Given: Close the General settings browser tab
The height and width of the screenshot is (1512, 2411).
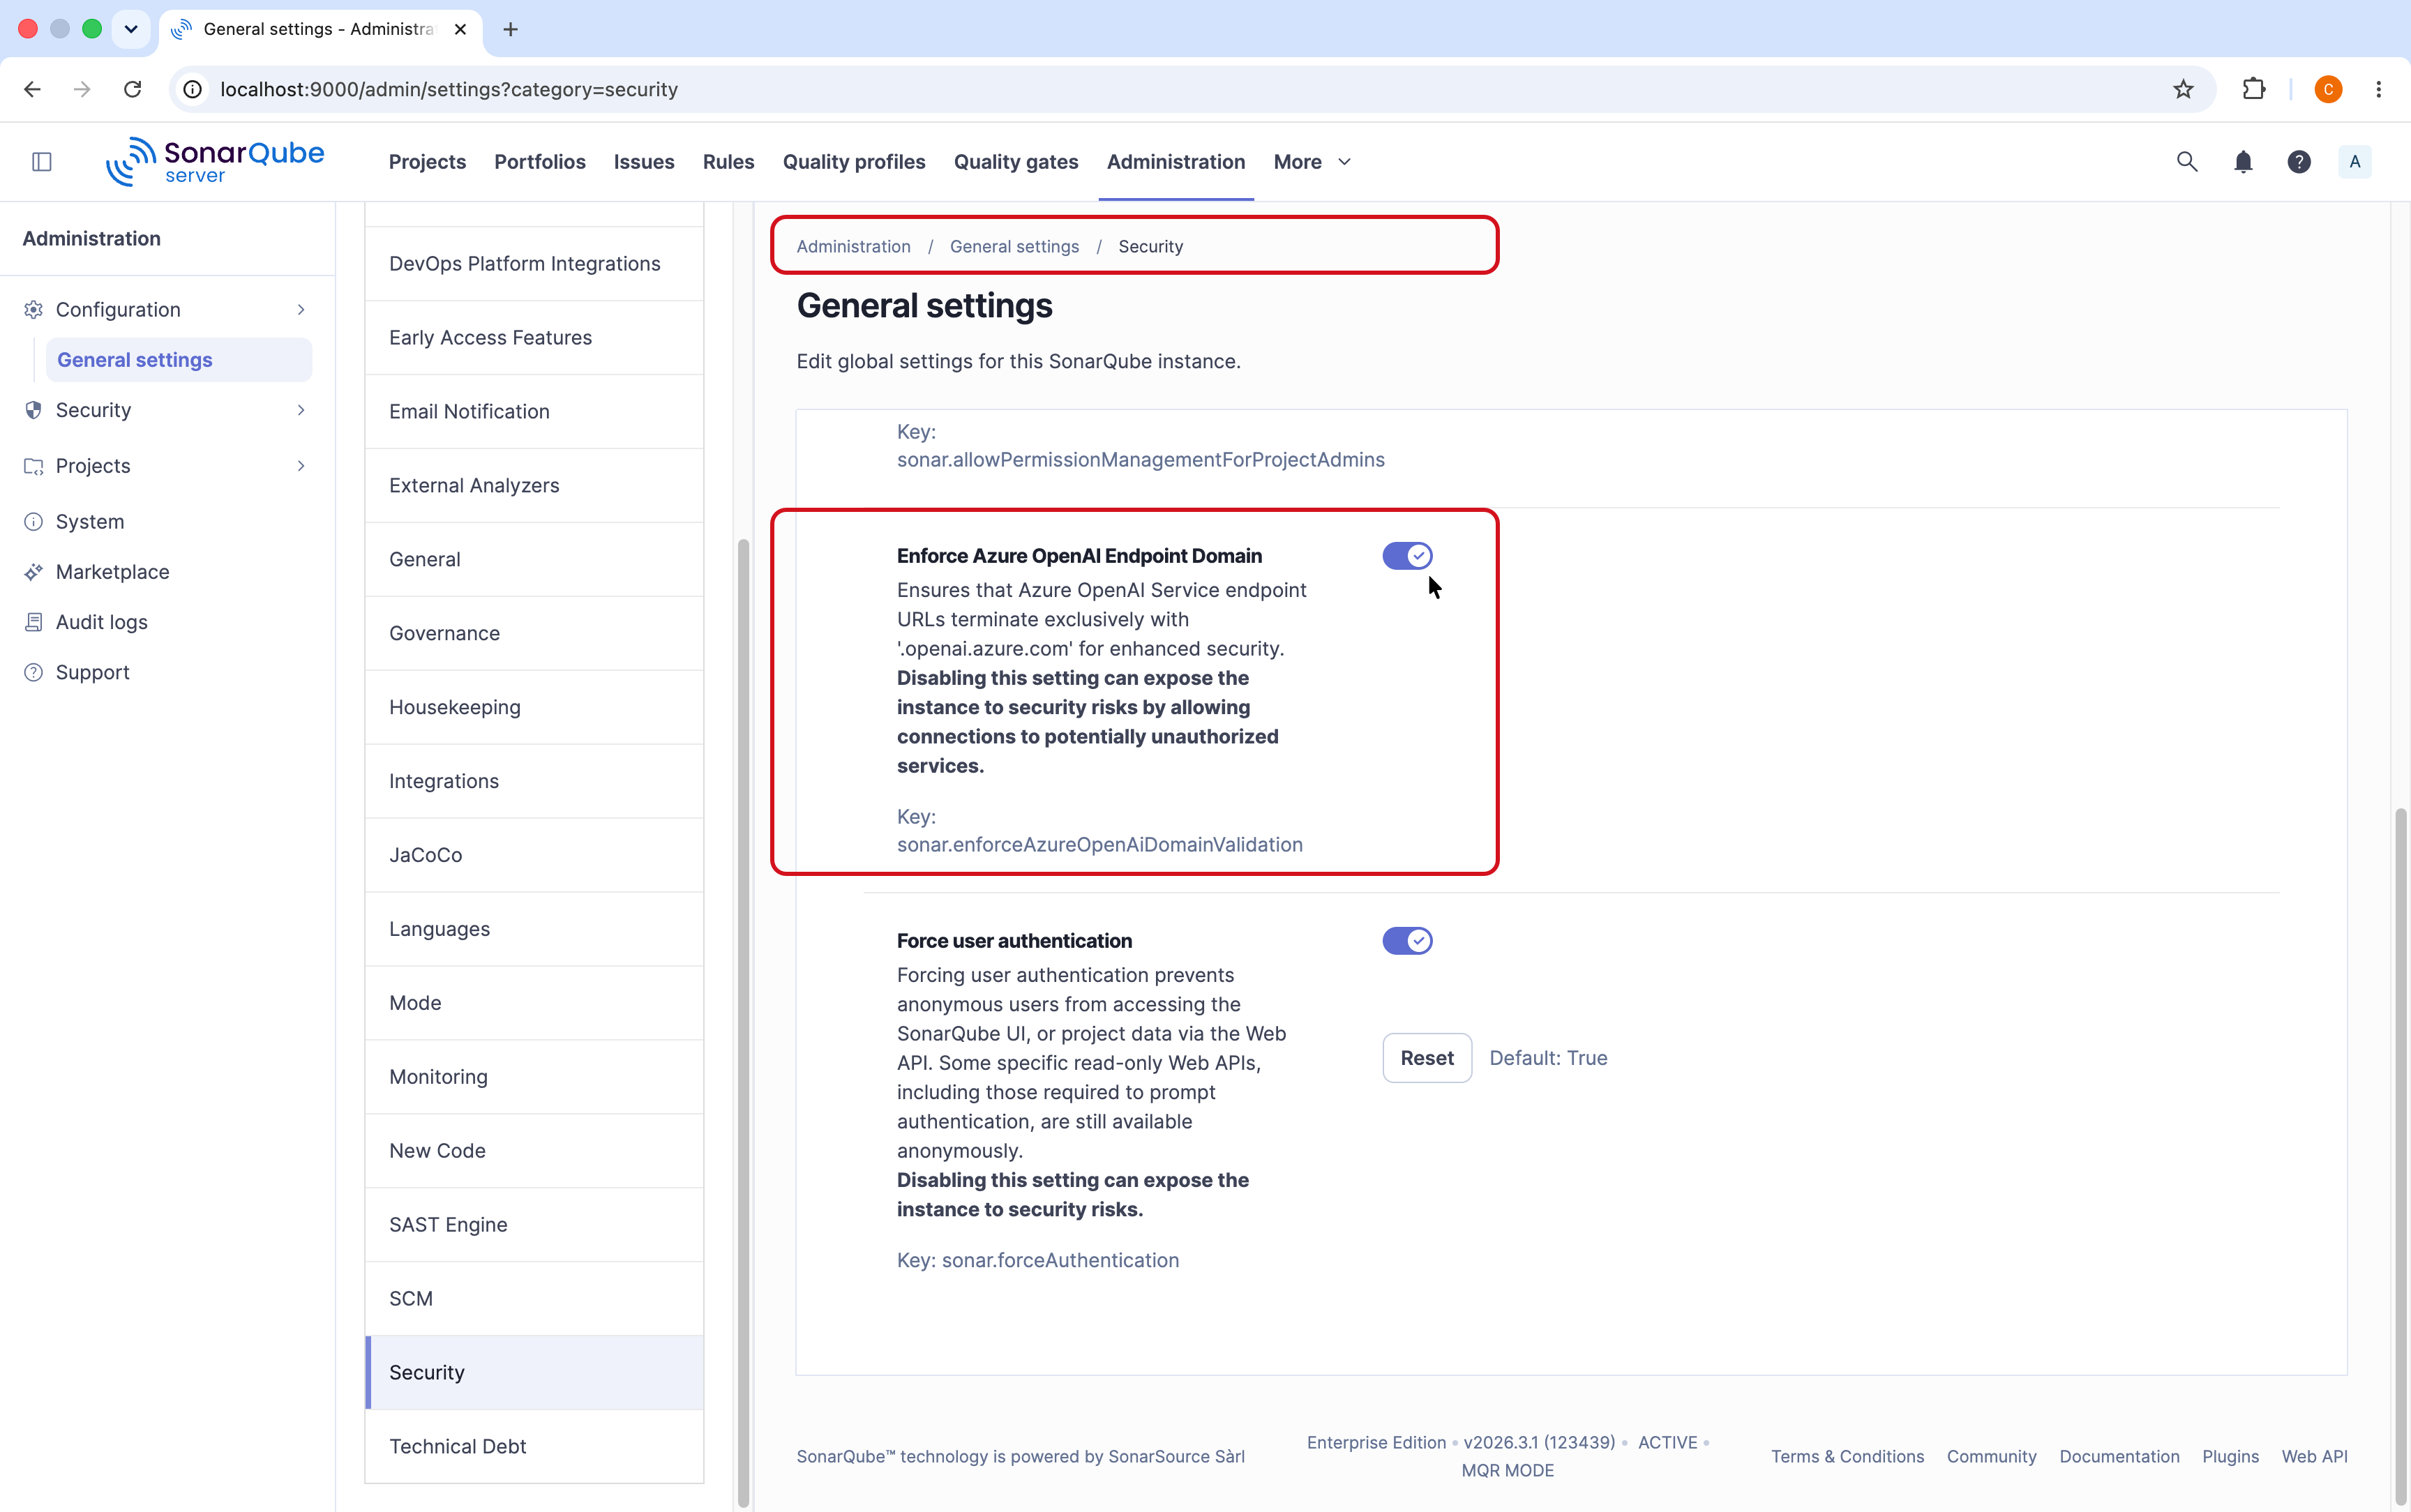Looking at the screenshot, I should click(460, 29).
